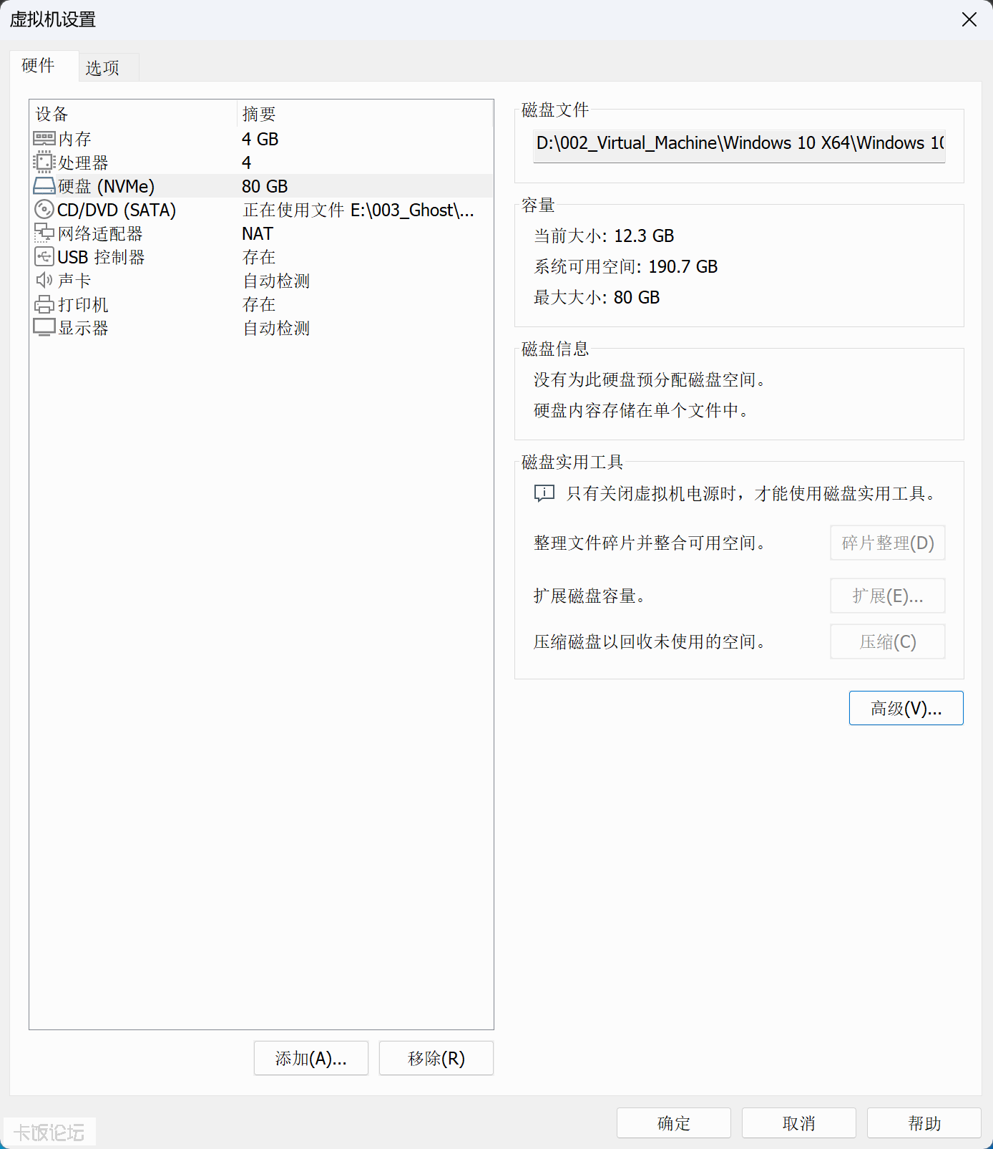Select the CD/DVD (SATA) device row label
The width and height of the screenshot is (993, 1149).
click(x=117, y=210)
